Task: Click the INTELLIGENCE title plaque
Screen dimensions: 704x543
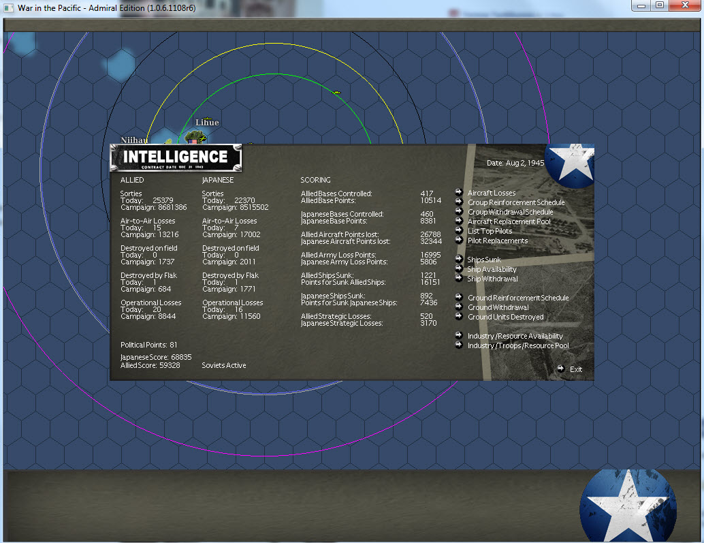Action: point(176,157)
